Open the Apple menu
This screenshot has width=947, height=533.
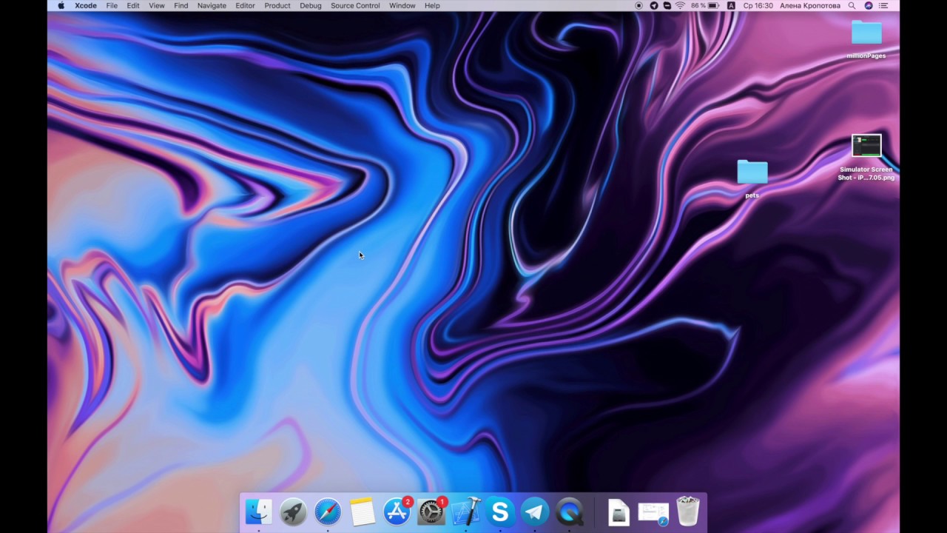61,6
